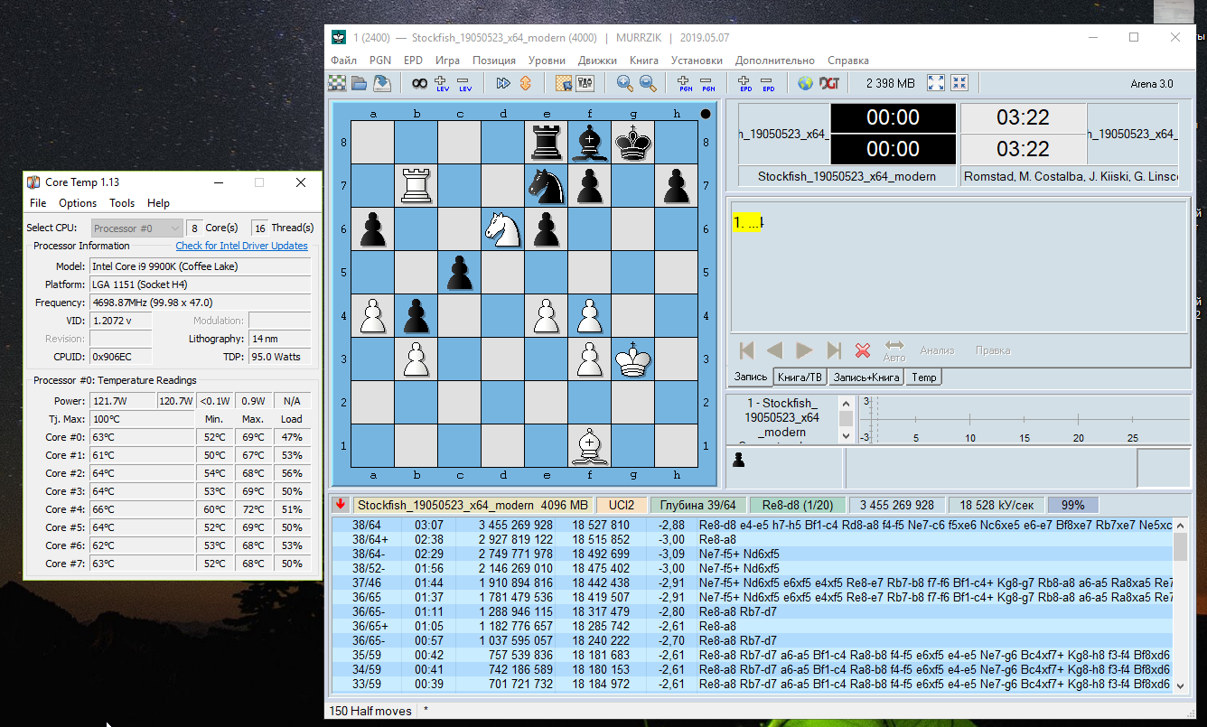Click the white rook on b7

(x=416, y=186)
